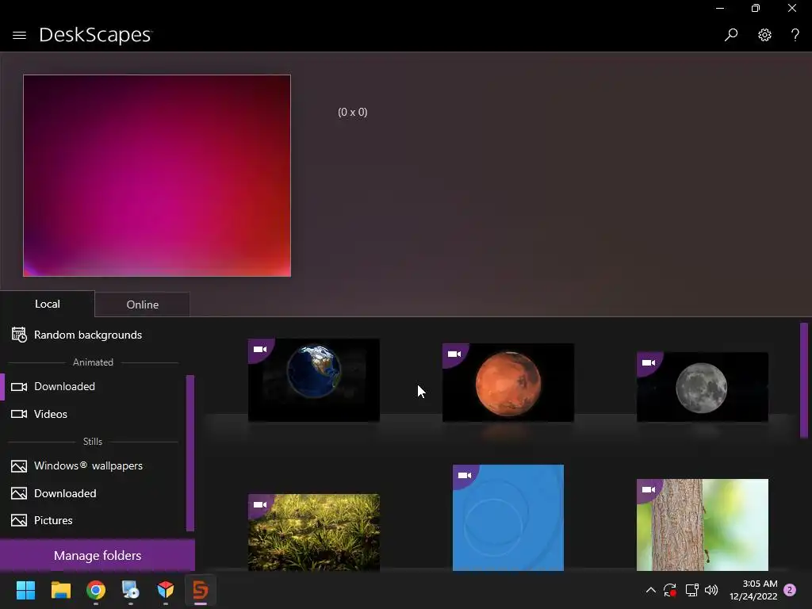
Task: Click the large pink preview image
Action: (157, 175)
